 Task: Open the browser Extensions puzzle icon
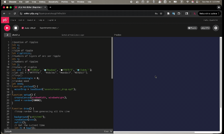tap(179, 13)
